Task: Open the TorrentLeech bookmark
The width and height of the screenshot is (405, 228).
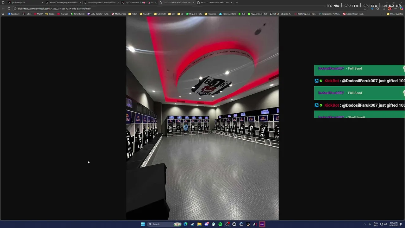Action: 78,14
